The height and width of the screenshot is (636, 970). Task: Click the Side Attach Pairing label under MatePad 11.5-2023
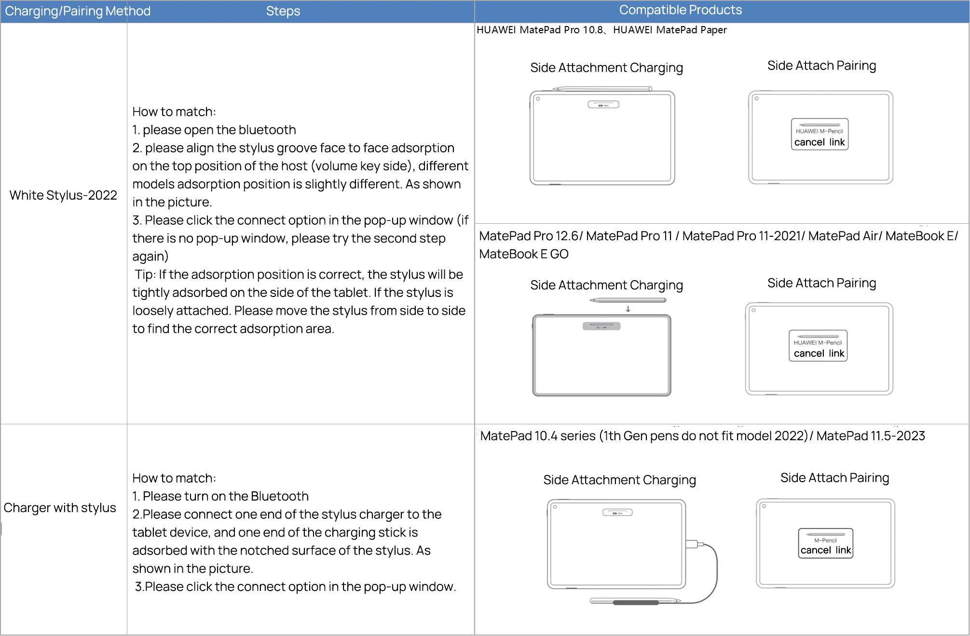click(834, 478)
